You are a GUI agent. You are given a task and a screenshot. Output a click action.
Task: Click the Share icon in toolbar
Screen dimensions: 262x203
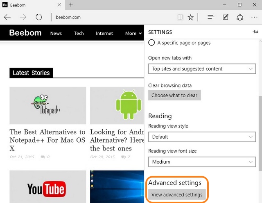click(x=240, y=17)
